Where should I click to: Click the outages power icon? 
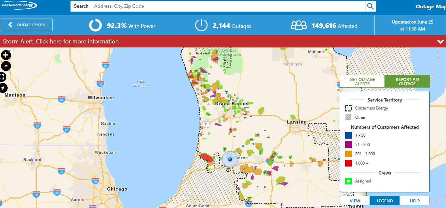tap(201, 26)
